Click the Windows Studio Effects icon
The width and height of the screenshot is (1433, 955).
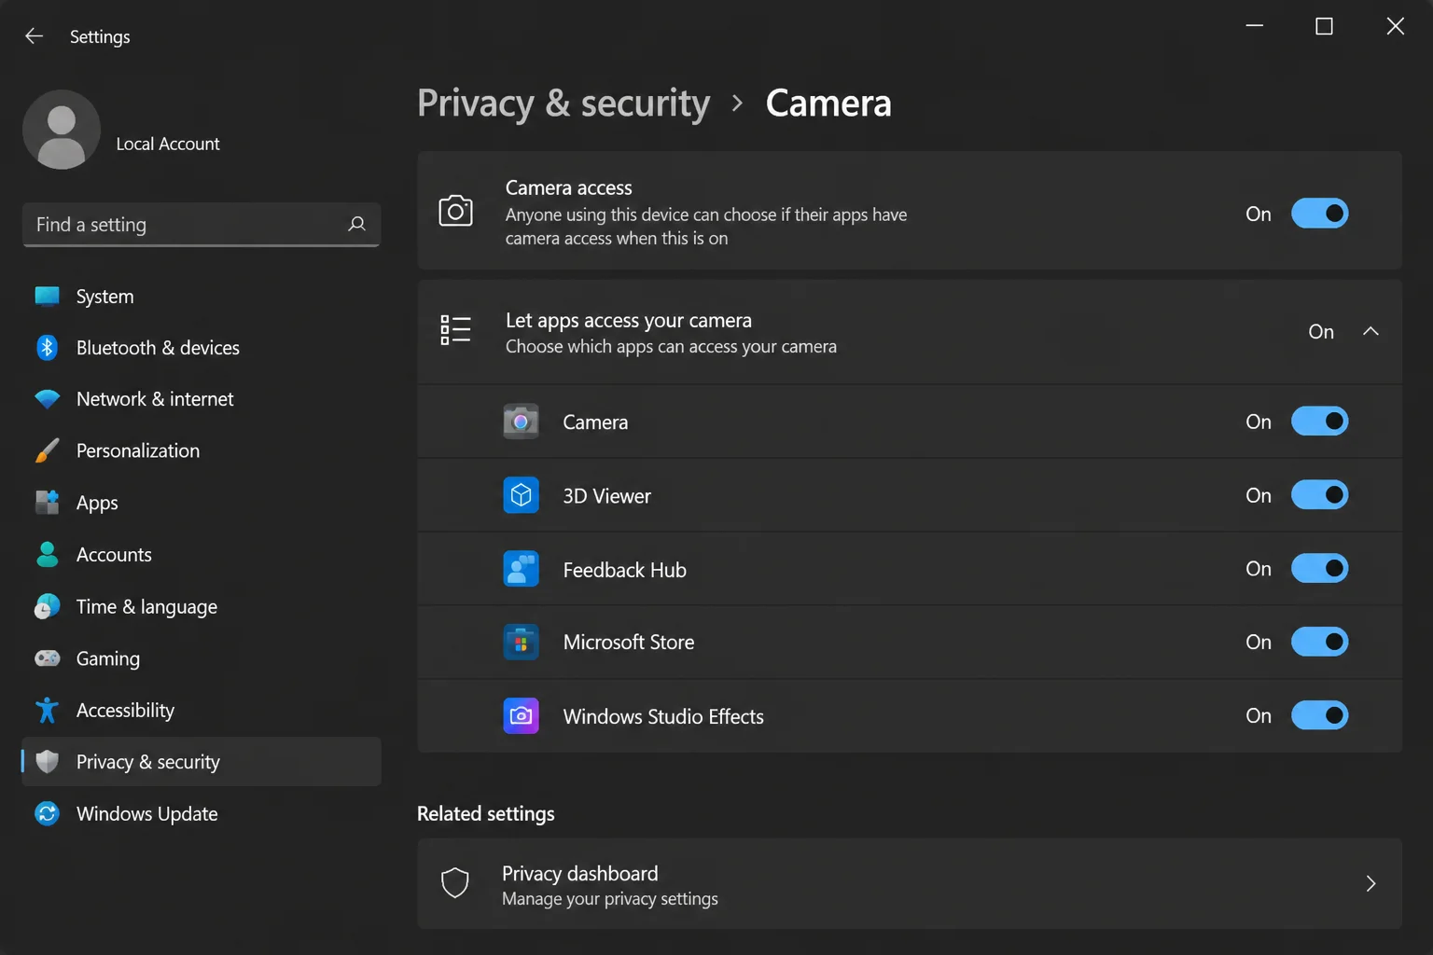pos(522,716)
